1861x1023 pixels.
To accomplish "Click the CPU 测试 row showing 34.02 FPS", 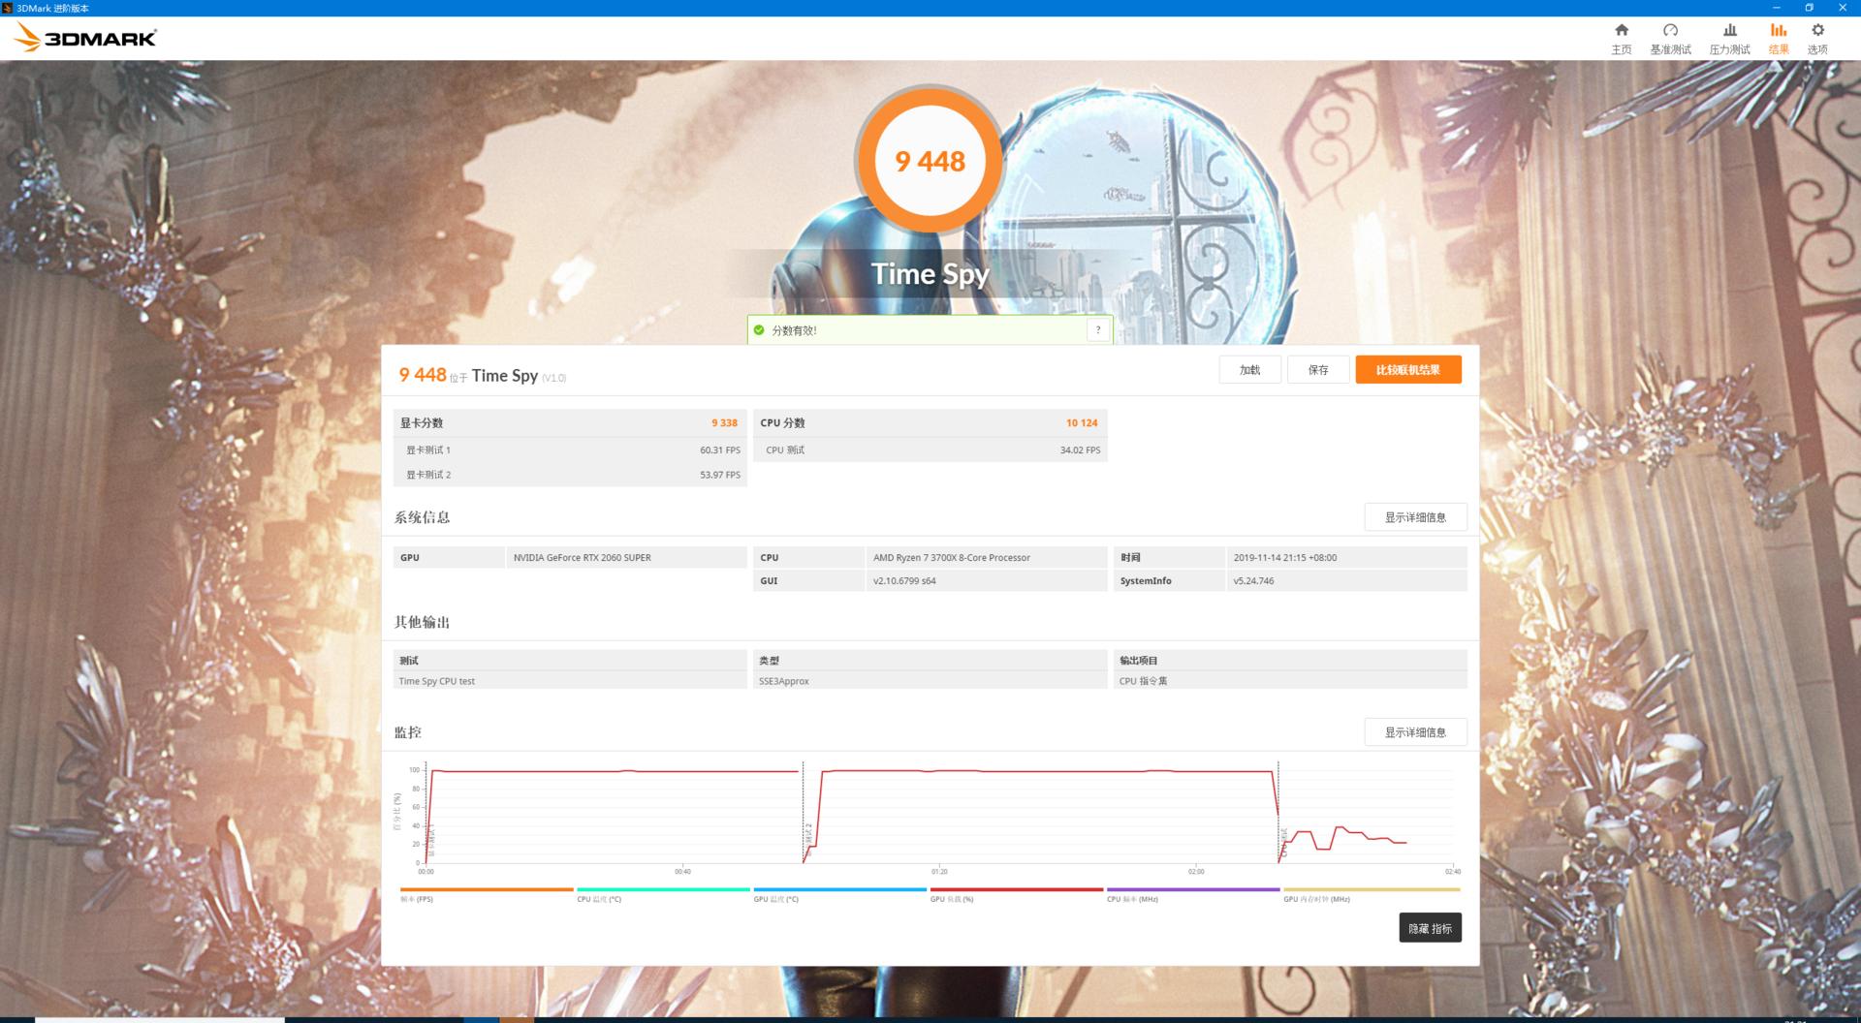I will [930, 450].
